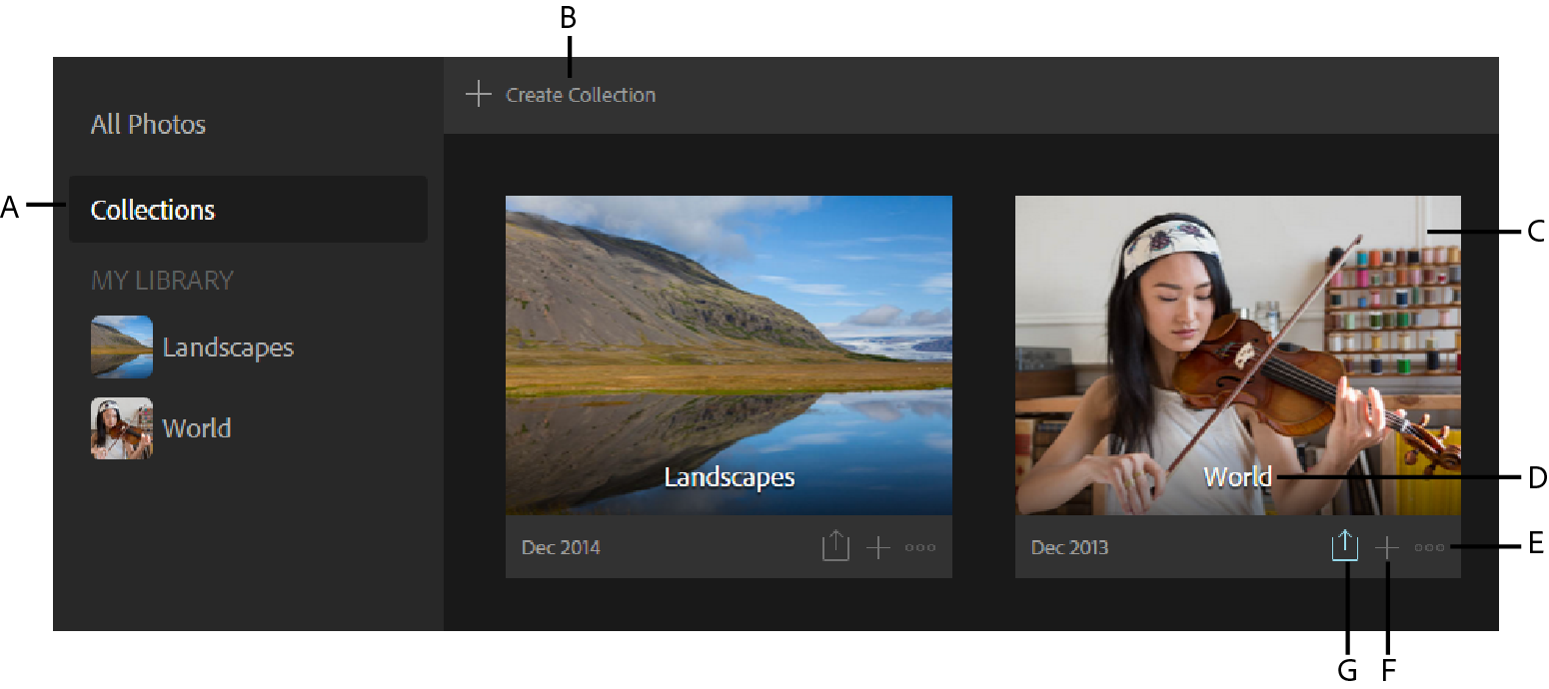The width and height of the screenshot is (1549, 689).
Task: Add photos using plus icon on Landscapes card
Action: [877, 547]
